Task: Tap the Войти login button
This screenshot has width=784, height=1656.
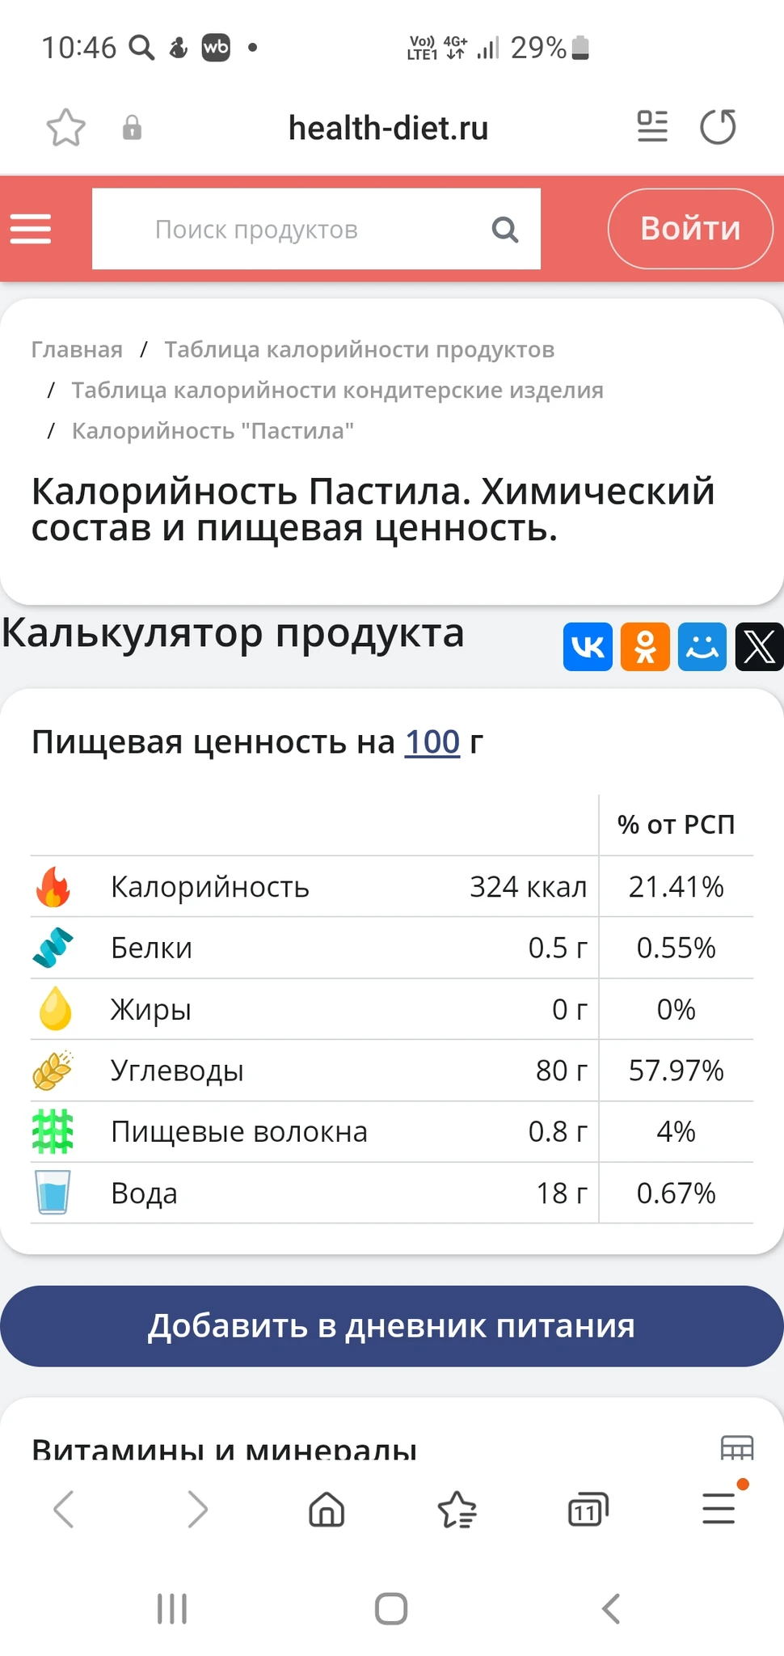Action: tap(690, 229)
